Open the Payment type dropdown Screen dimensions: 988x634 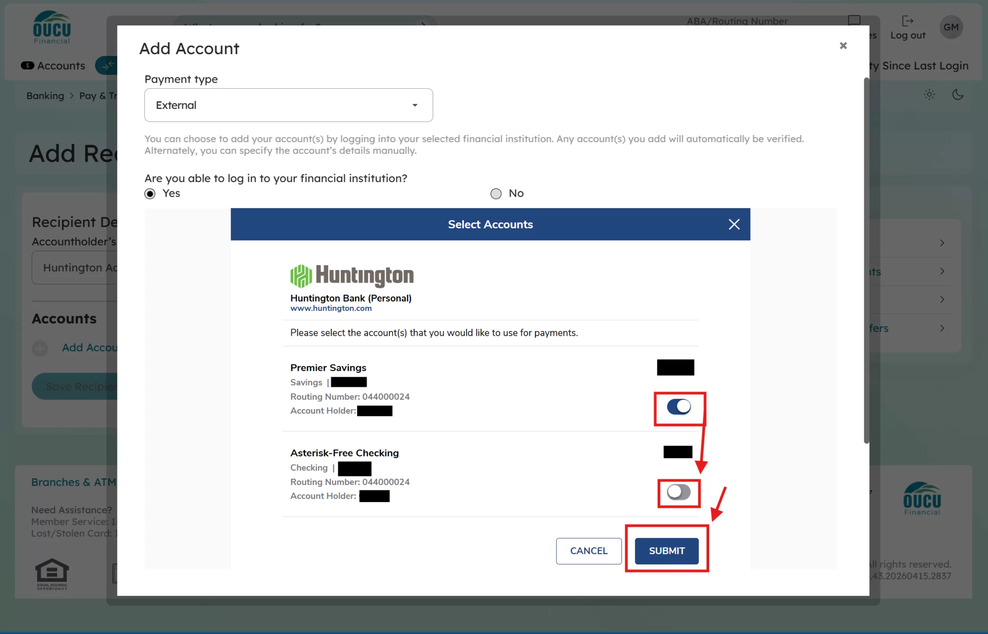point(288,105)
